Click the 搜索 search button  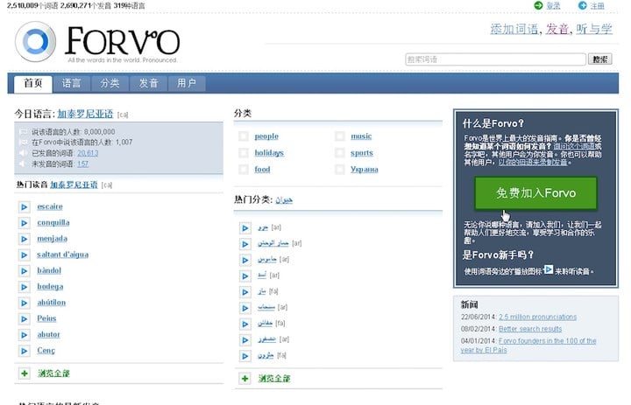[599, 59]
